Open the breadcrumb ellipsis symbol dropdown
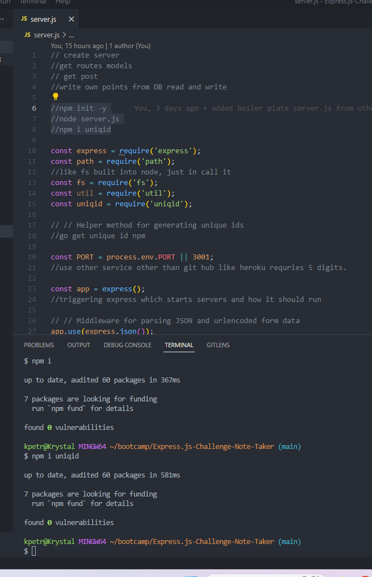This screenshot has width=372, height=577. [71, 35]
